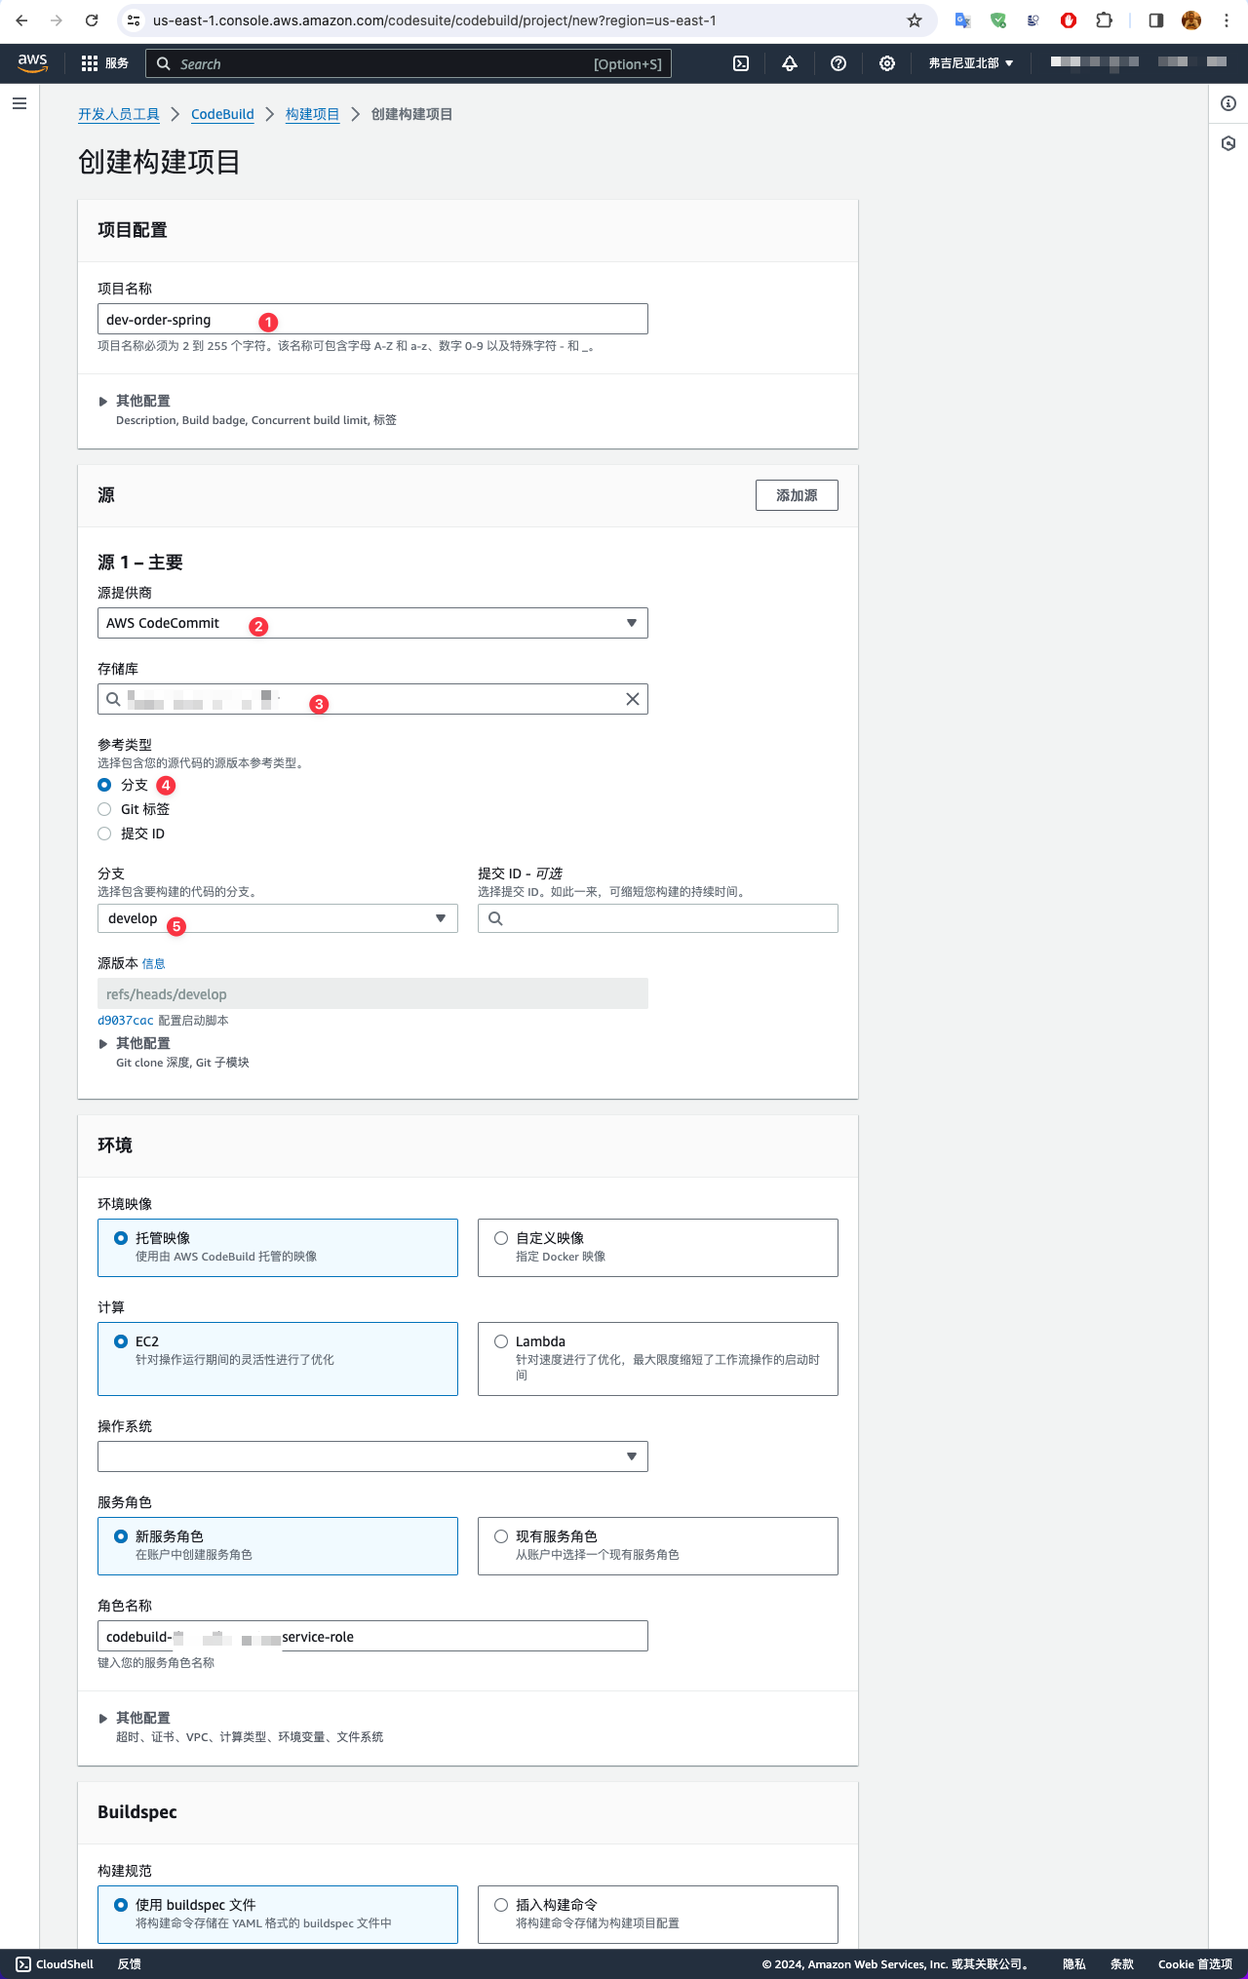Click the 存储库 search field
The height and width of the screenshot is (1979, 1248).
[372, 699]
